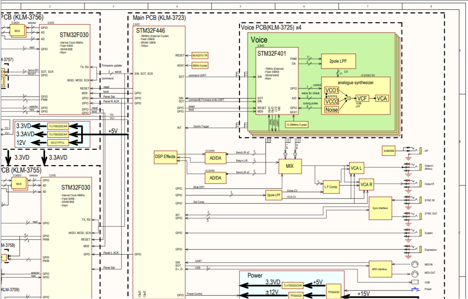Image resolution: width=468 pixels, height=299 pixels.
Task: Select the 'Return L/R' signal label
Action: (242, 161)
